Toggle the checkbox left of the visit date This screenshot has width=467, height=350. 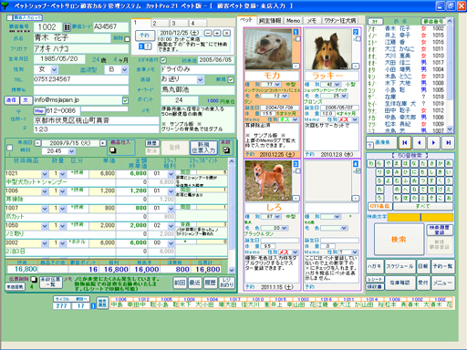[10, 148]
